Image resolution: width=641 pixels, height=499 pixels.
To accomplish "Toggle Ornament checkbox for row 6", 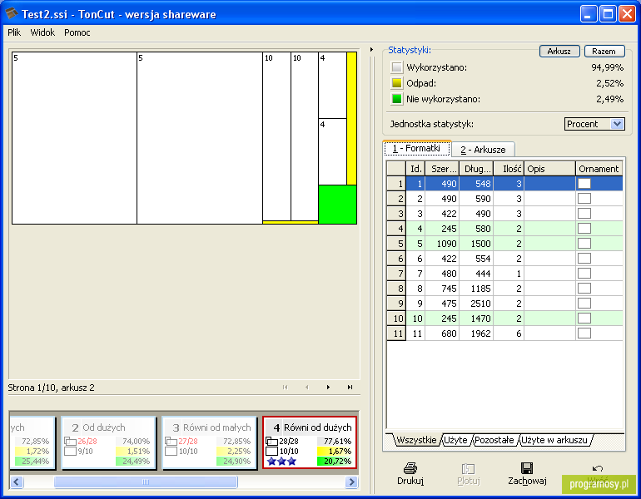I will (x=584, y=259).
